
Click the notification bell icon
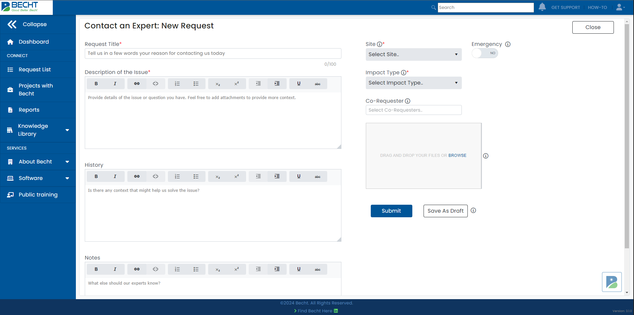pos(542,7)
